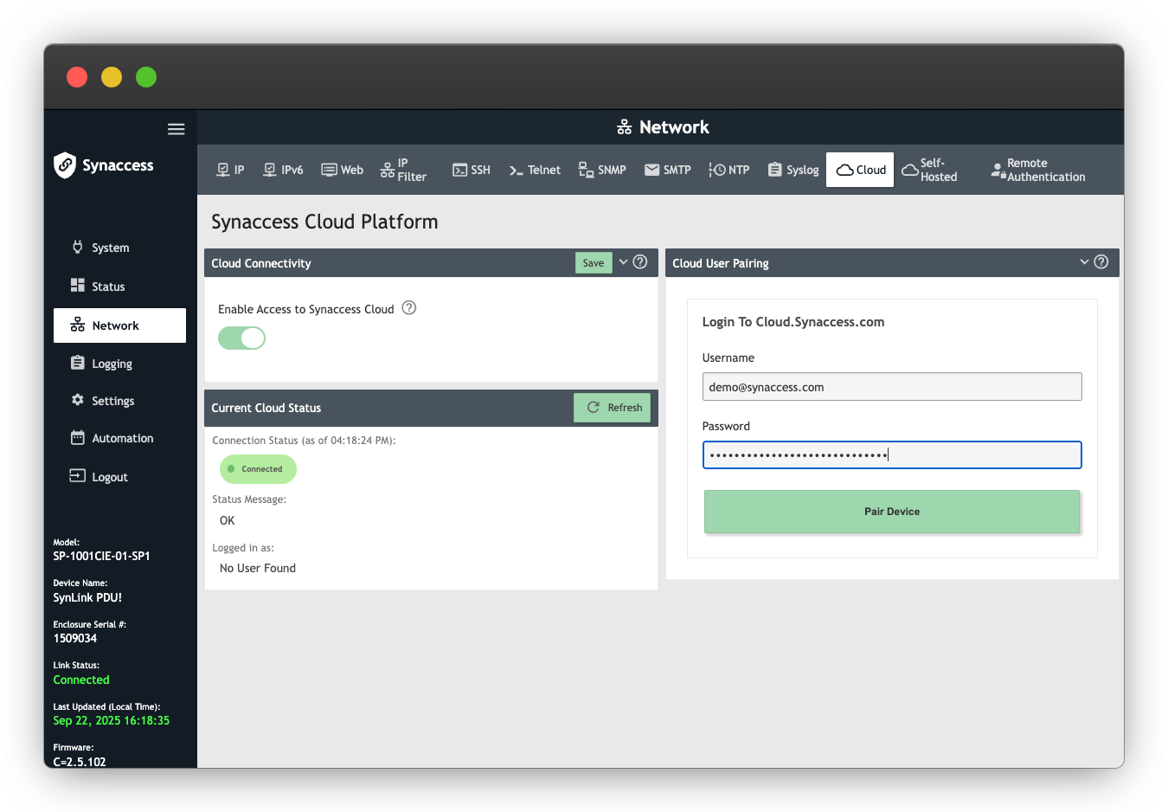Image resolution: width=1168 pixels, height=812 pixels.
Task: Toggle Enable Access to Synaccess Cloud switch
Action: pyautogui.click(x=241, y=338)
